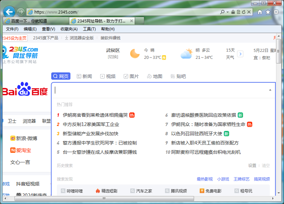Click 设置 in history search row
The width and height of the screenshot is (284, 204).
(x=252, y=165)
